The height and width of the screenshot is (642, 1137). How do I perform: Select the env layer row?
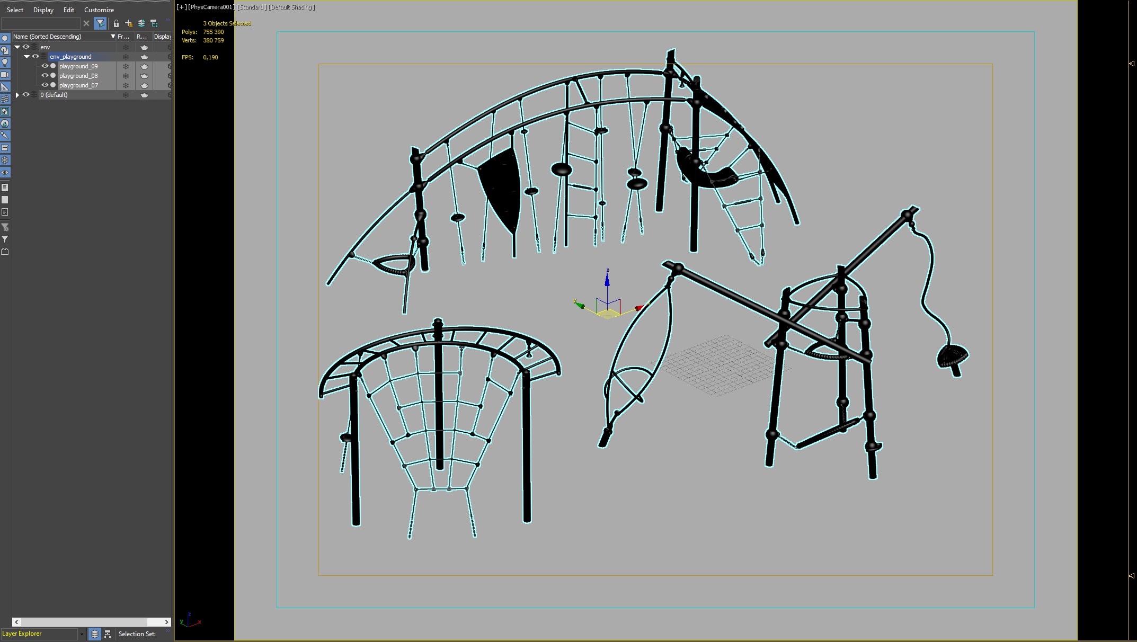(x=45, y=47)
